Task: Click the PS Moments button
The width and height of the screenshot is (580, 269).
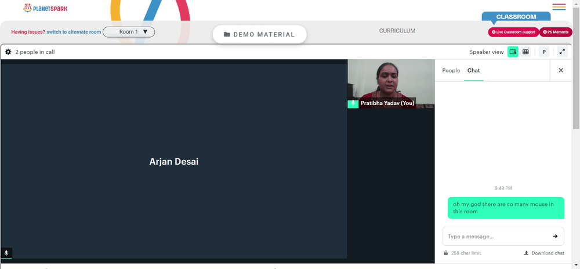Action: [556, 32]
